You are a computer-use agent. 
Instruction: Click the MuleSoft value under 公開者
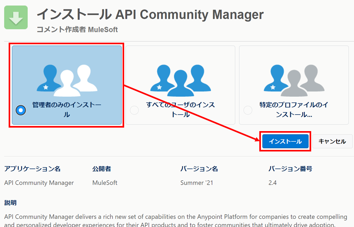(105, 183)
